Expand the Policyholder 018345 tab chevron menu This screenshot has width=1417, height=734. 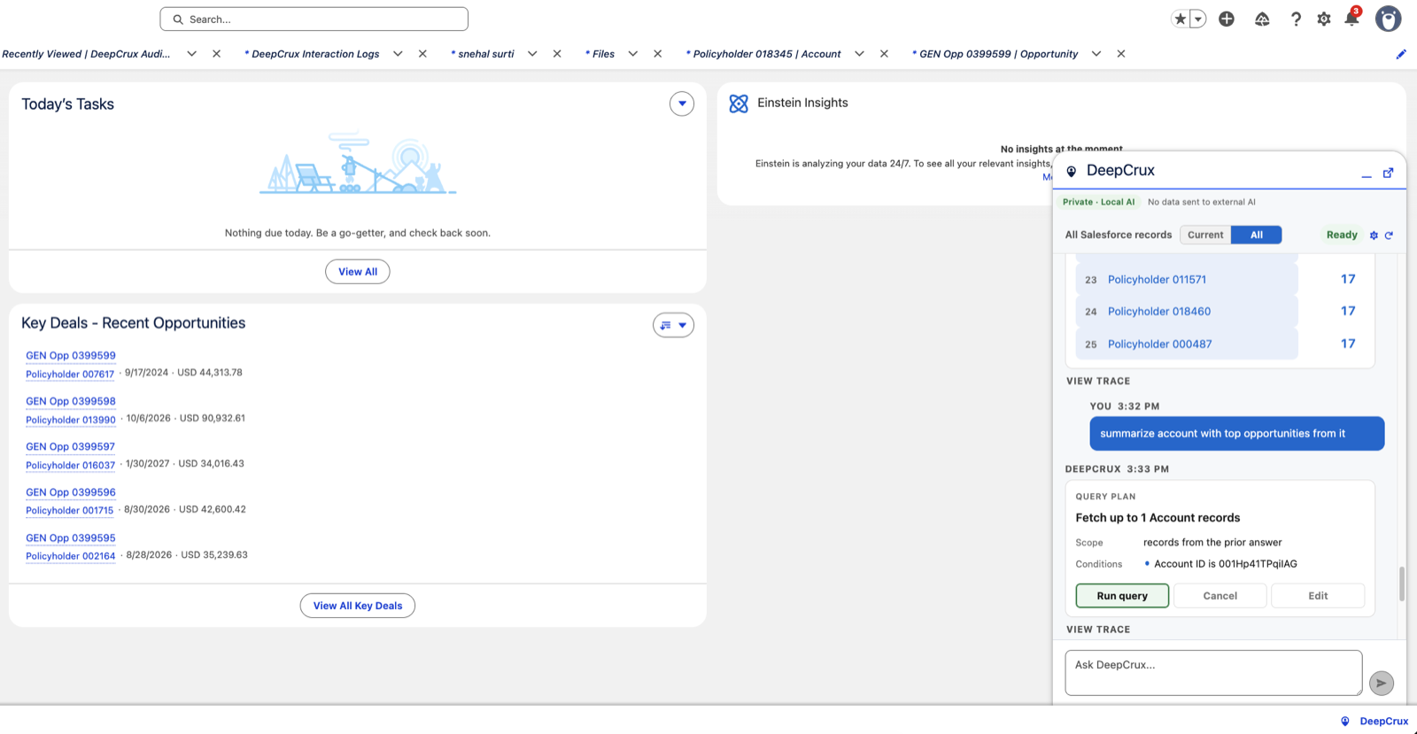click(x=859, y=54)
